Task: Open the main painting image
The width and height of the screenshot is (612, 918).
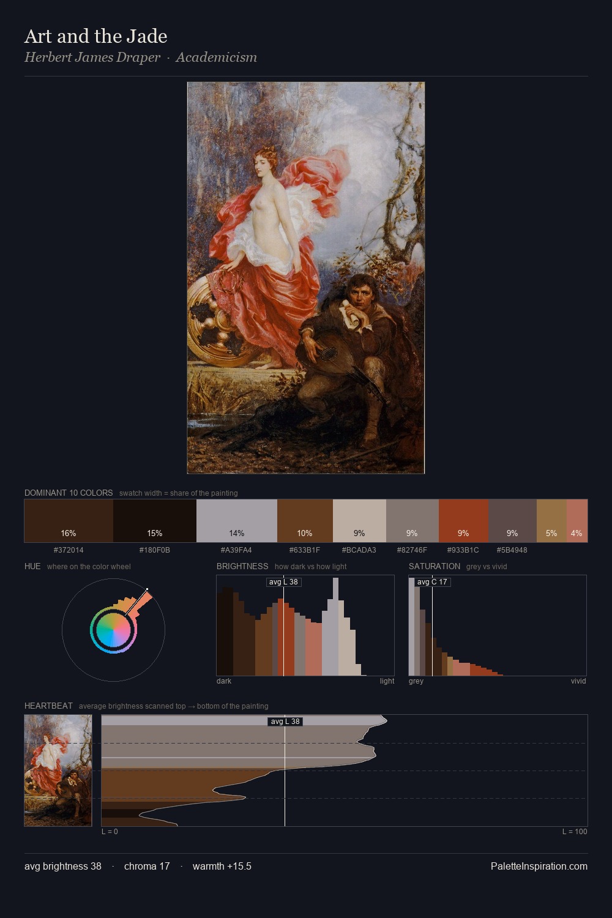Action: tap(306, 278)
